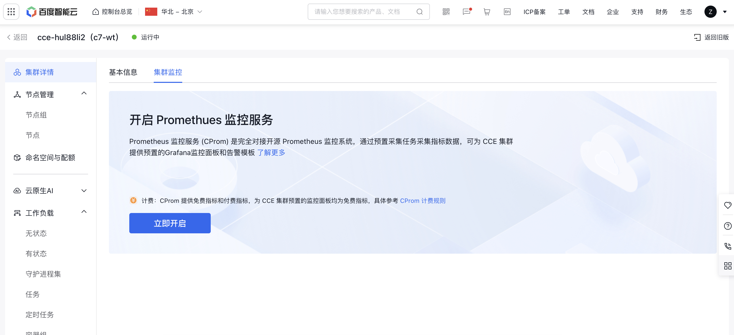Image resolution: width=734 pixels, height=335 pixels.
Task: Open the 财务 menu item
Action: pos(661,12)
